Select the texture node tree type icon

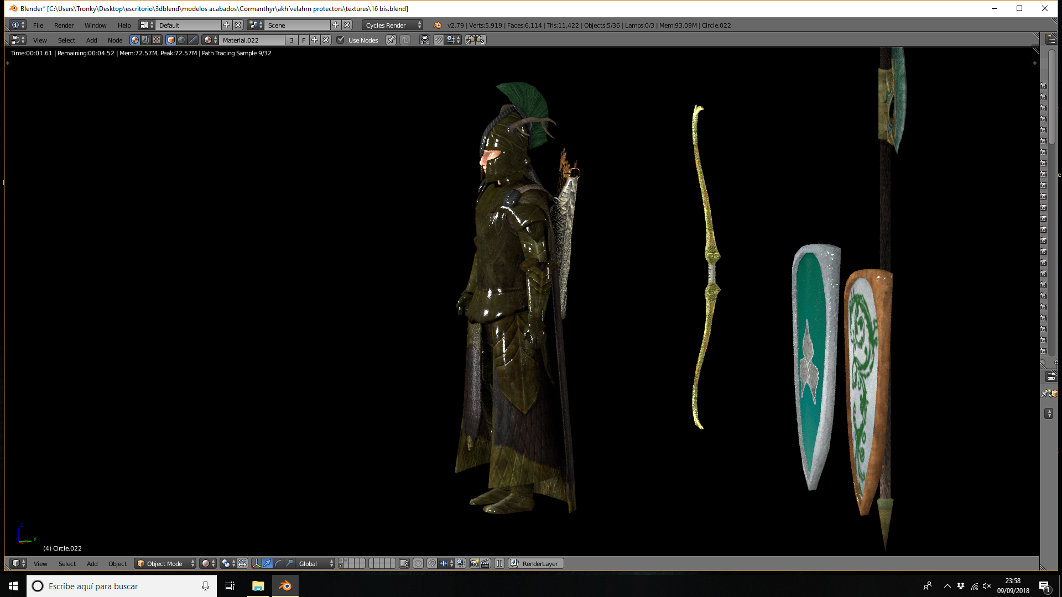tap(157, 40)
